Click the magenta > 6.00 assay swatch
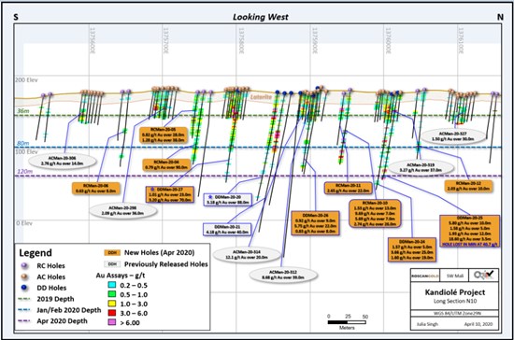 tap(112, 322)
